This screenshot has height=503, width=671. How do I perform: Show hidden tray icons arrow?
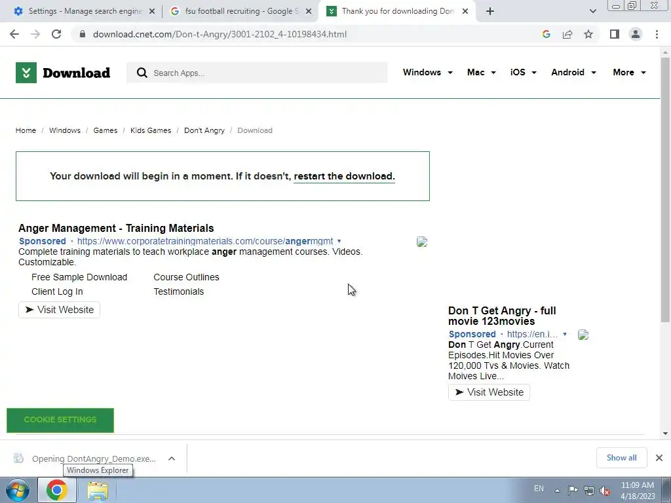[557, 491]
